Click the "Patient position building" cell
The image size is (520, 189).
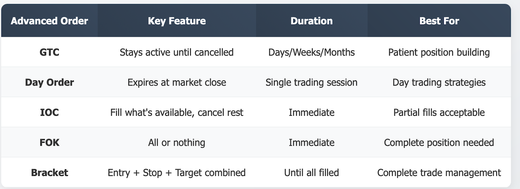tap(439, 52)
